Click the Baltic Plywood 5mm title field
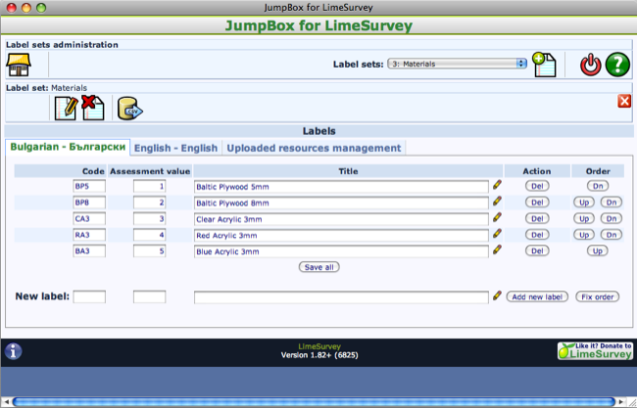Image resolution: width=637 pixels, height=408 pixels. pos(341,187)
